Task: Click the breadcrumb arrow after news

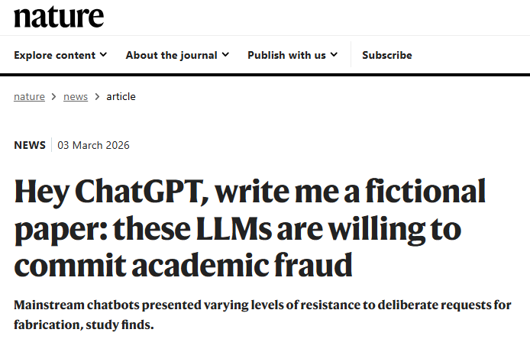Action: pyautogui.click(x=97, y=97)
